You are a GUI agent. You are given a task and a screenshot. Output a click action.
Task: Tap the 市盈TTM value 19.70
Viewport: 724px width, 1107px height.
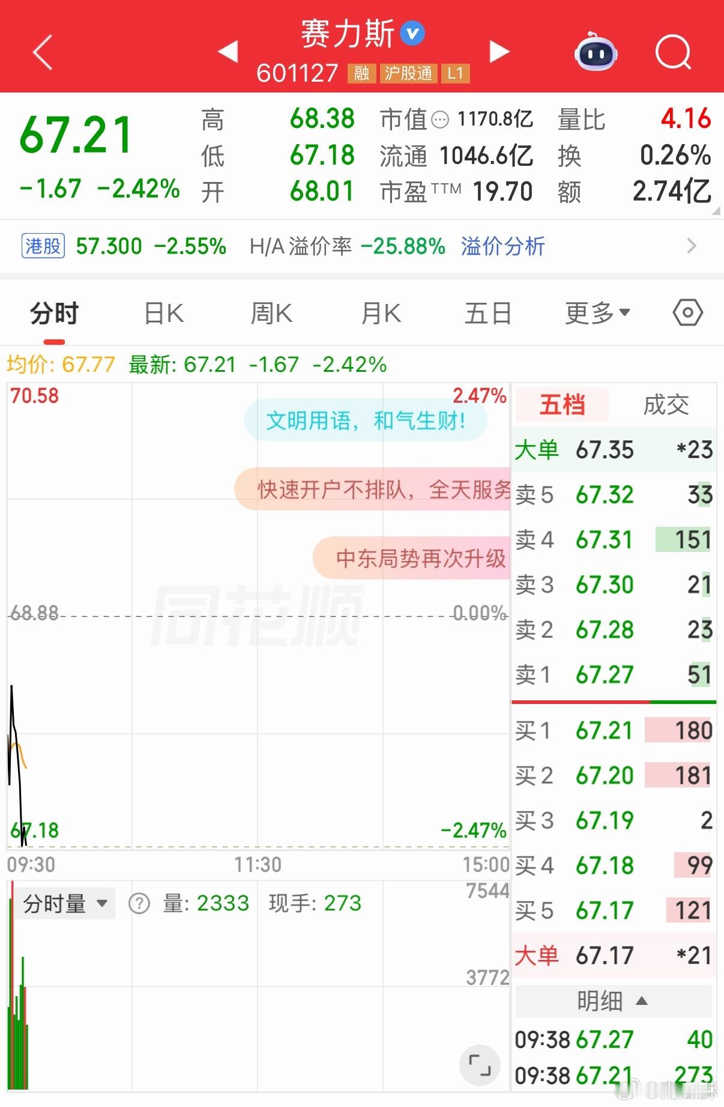coord(502,192)
